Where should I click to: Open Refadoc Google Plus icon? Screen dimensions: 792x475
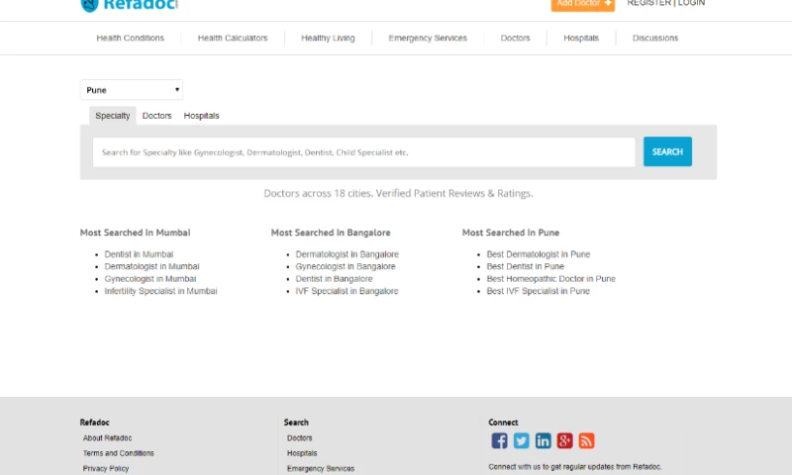(x=564, y=440)
